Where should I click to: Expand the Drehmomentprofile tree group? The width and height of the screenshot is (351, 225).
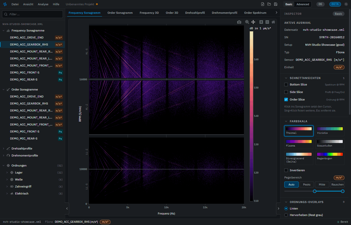pyautogui.click(x=4, y=155)
